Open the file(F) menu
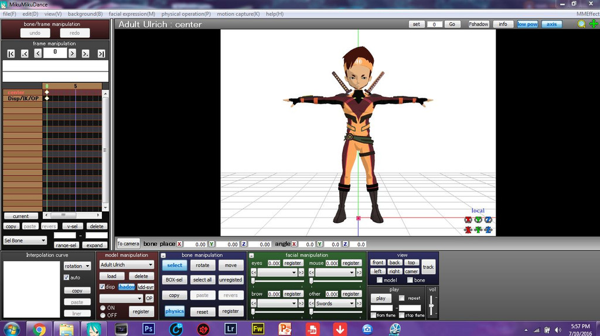Screen dimensions: 600x336 (9, 14)
